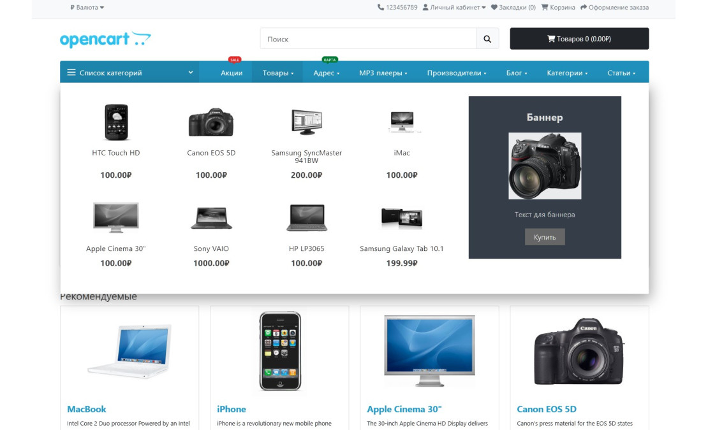Click the Купить button in banner

tap(545, 237)
